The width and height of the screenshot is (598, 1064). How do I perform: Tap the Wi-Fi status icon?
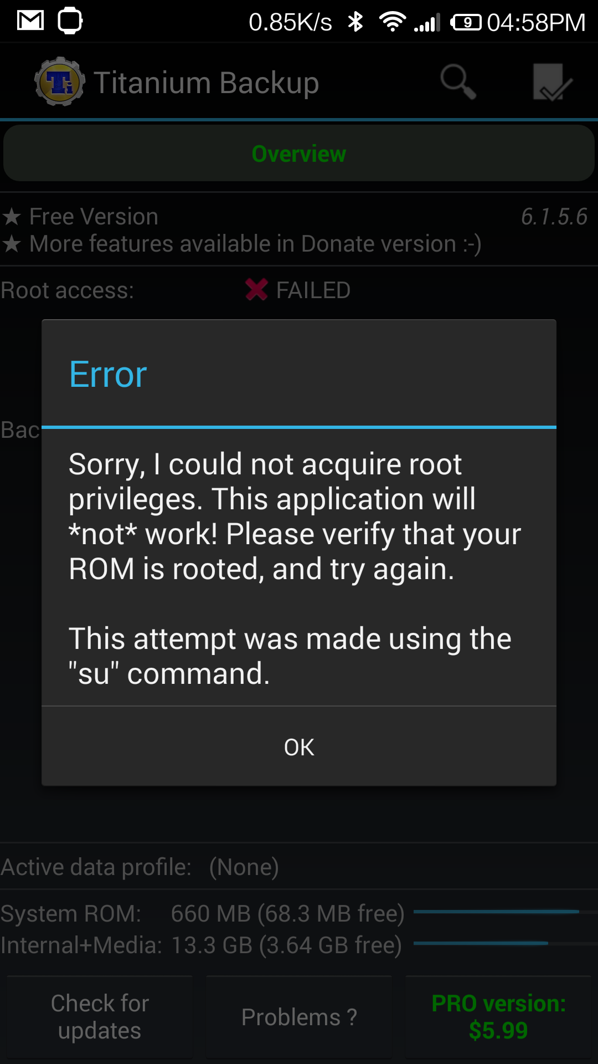click(x=392, y=22)
